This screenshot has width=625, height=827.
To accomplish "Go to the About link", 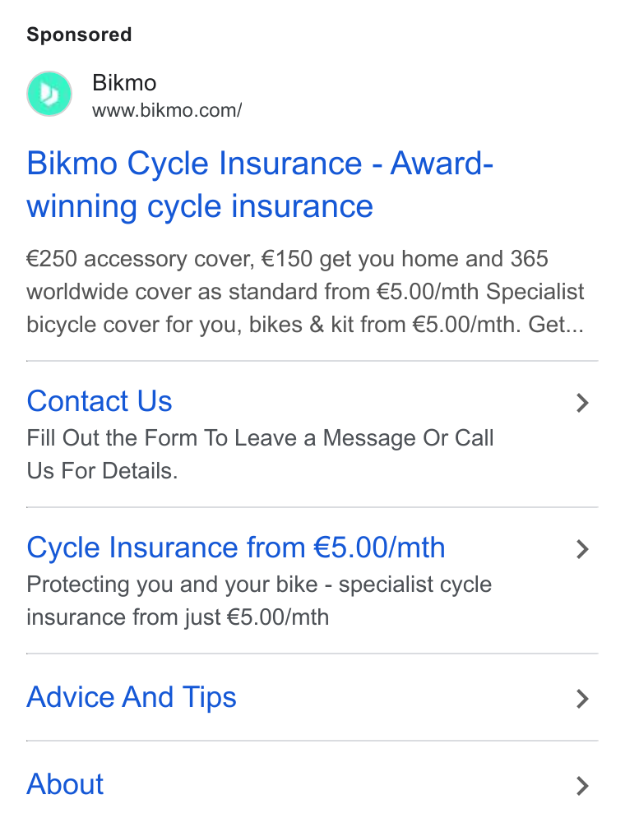I will 65,783.
